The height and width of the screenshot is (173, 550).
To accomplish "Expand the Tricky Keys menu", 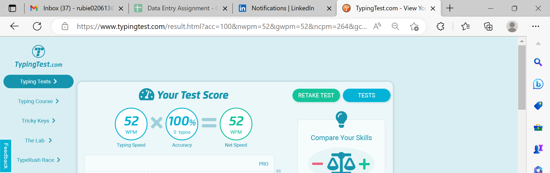I will click(38, 121).
